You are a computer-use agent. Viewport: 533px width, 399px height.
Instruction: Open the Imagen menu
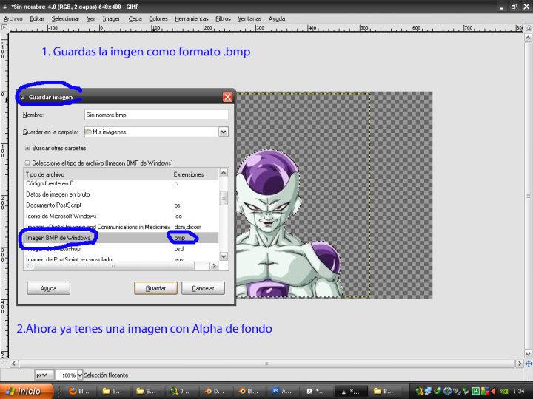(112, 18)
